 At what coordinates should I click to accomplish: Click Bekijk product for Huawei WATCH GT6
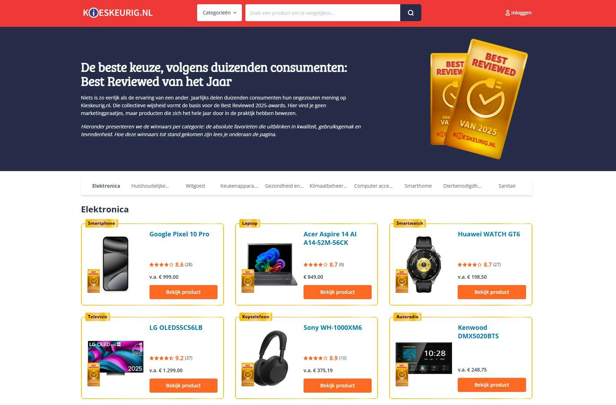click(x=492, y=292)
